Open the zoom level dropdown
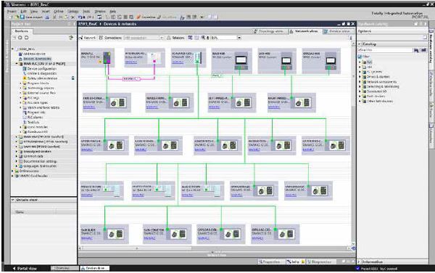 [239, 38]
